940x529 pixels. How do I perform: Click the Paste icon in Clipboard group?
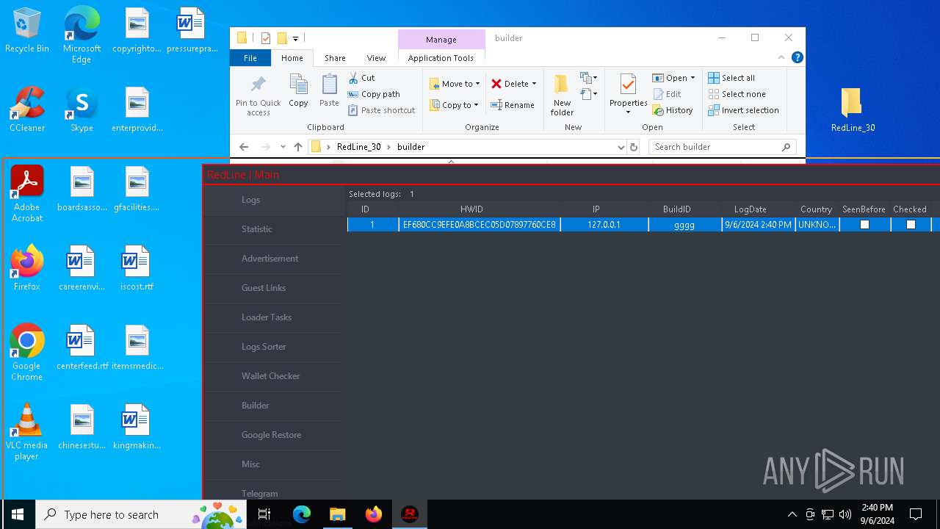[329, 90]
